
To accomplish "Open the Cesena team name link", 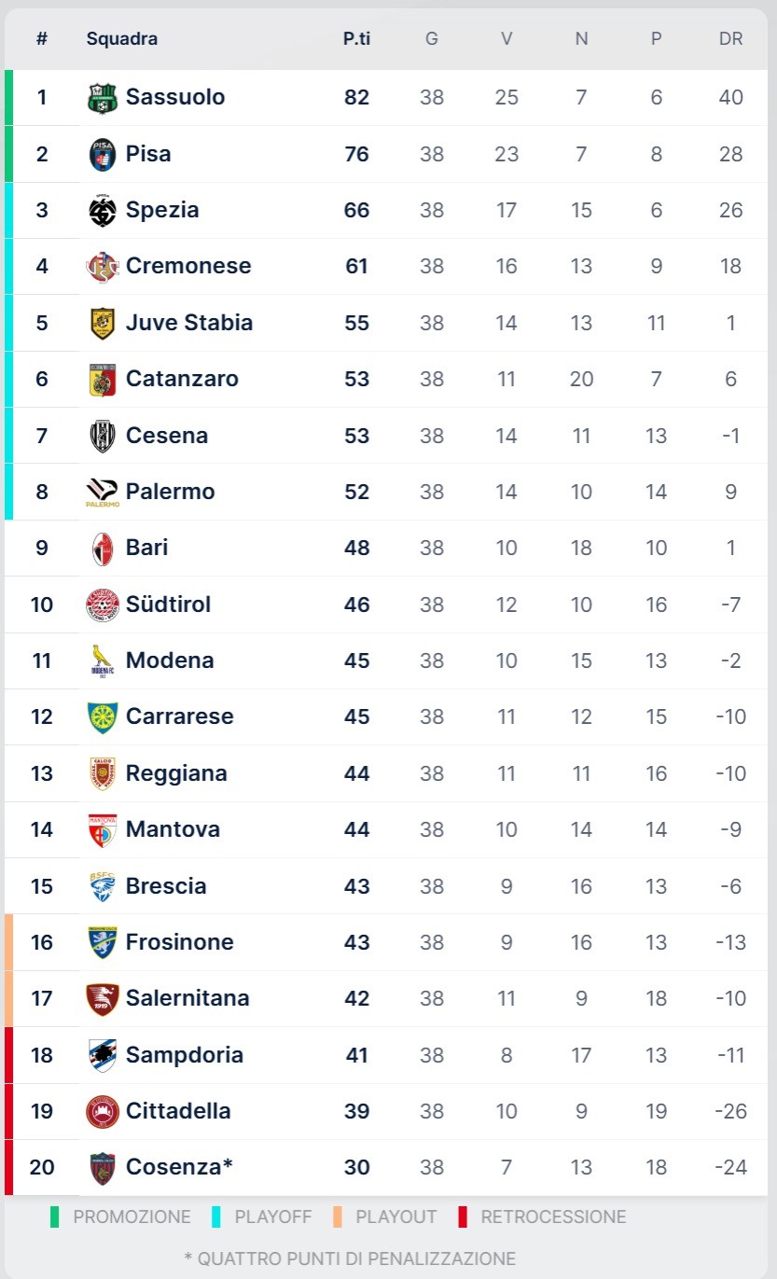I will (x=167, y=436).
